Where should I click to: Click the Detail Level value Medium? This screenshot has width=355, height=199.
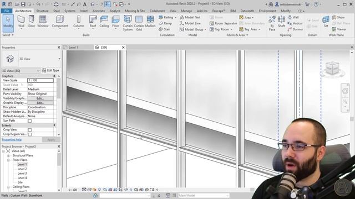(40, 90)
